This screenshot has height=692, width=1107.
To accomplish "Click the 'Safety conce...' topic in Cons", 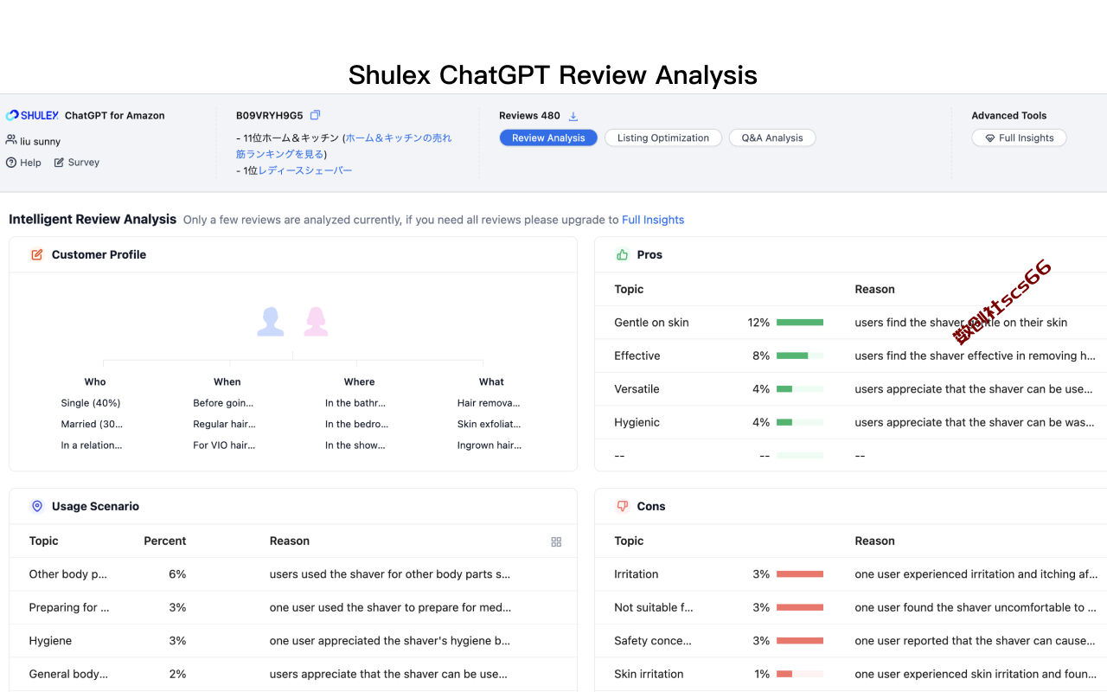I will 653,641.
